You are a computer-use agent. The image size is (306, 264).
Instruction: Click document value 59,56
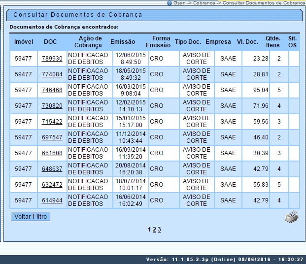tap(261, 122)
